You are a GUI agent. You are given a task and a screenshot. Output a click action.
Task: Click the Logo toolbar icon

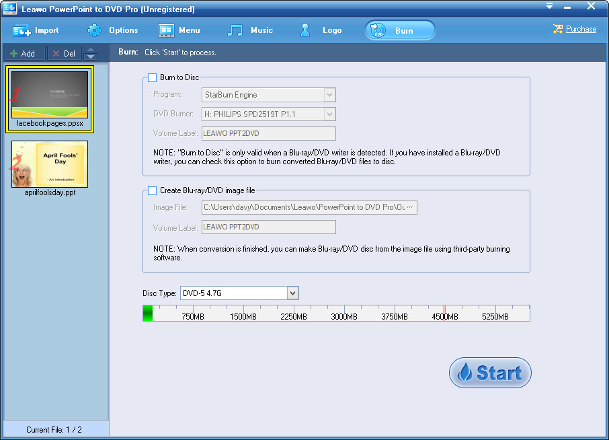306,30
